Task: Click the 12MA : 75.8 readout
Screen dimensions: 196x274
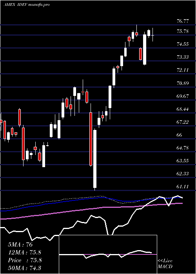Action: coord(25,252)
